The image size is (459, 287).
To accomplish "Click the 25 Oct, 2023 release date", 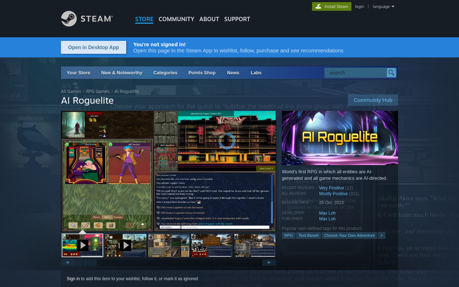I will 331,203.
